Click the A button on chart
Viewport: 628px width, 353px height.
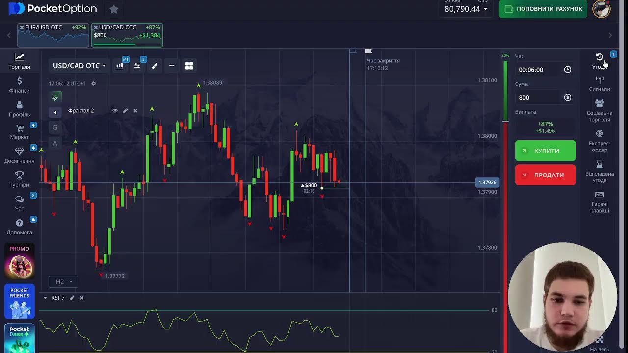(x=55, y=143)
